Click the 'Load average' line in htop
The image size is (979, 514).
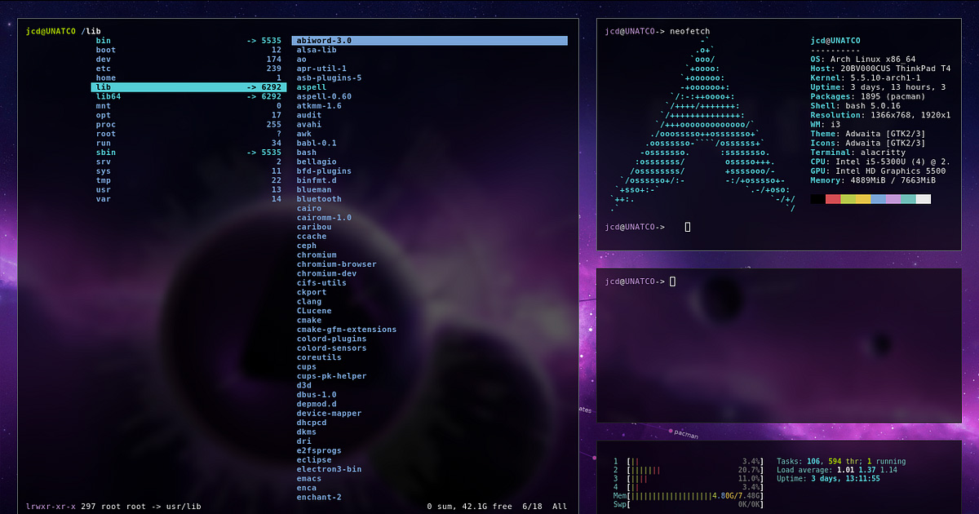coord(836,471)
